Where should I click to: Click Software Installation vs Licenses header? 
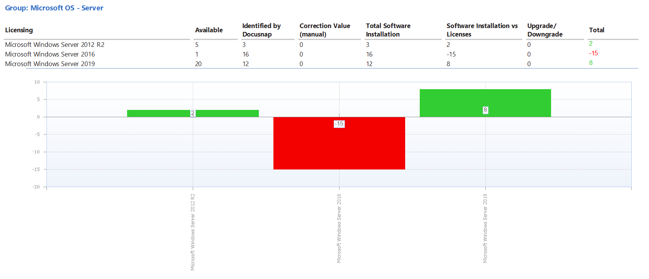[482, 30]
